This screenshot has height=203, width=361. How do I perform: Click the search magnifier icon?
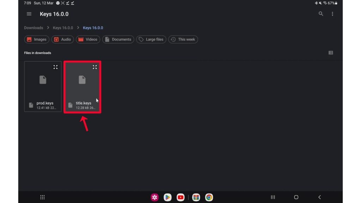pyautogui.click(x=321, y=14)
